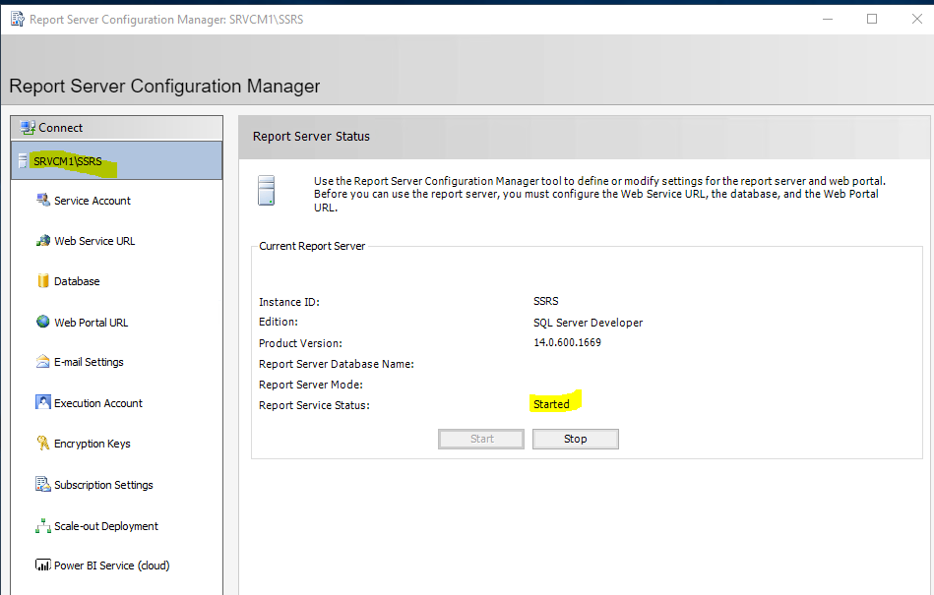Click the Service Account icon
This screenshot has height=595, width=934.
[43, 200]
